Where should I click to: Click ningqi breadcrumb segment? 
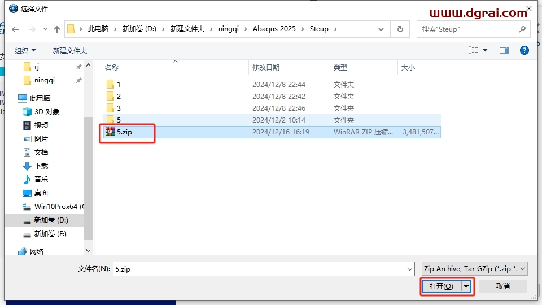tap(229, 29)
